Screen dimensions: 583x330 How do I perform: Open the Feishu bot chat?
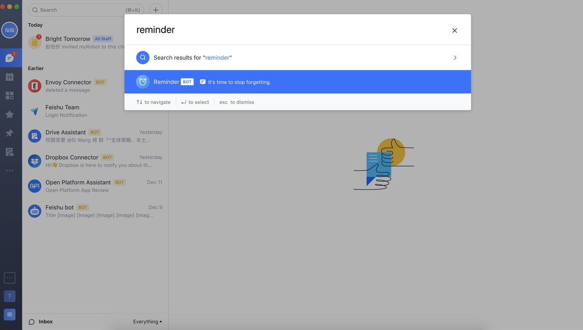click(x=95, y=211)
